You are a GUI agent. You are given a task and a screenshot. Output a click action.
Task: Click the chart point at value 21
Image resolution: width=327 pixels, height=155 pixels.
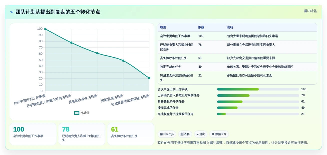149,78
